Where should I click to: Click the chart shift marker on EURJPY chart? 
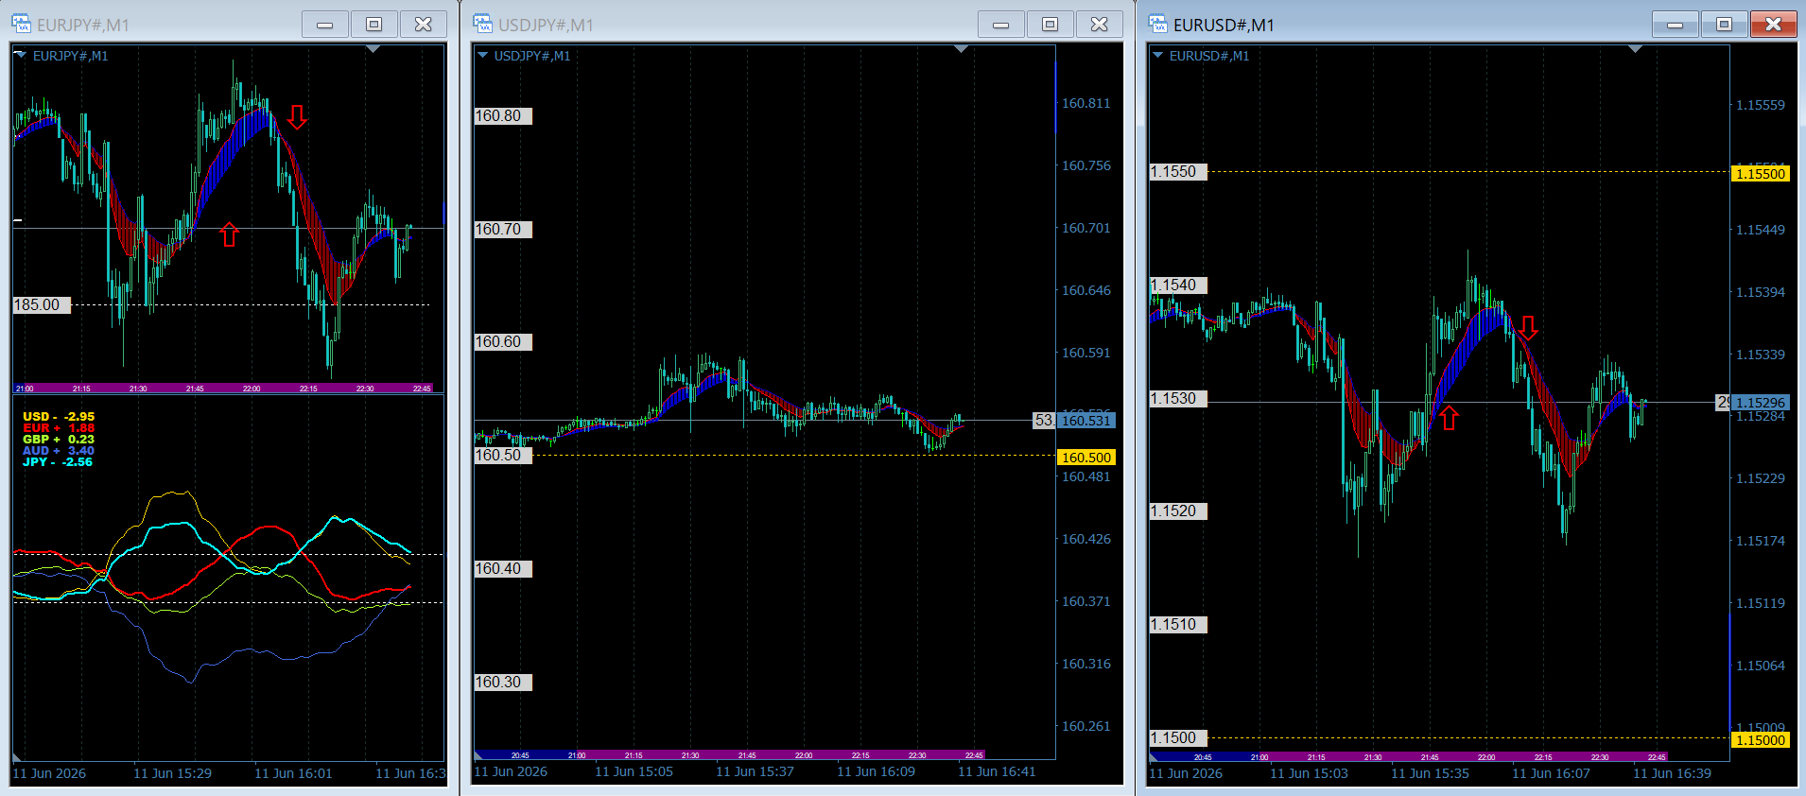(x=373, y=49)
